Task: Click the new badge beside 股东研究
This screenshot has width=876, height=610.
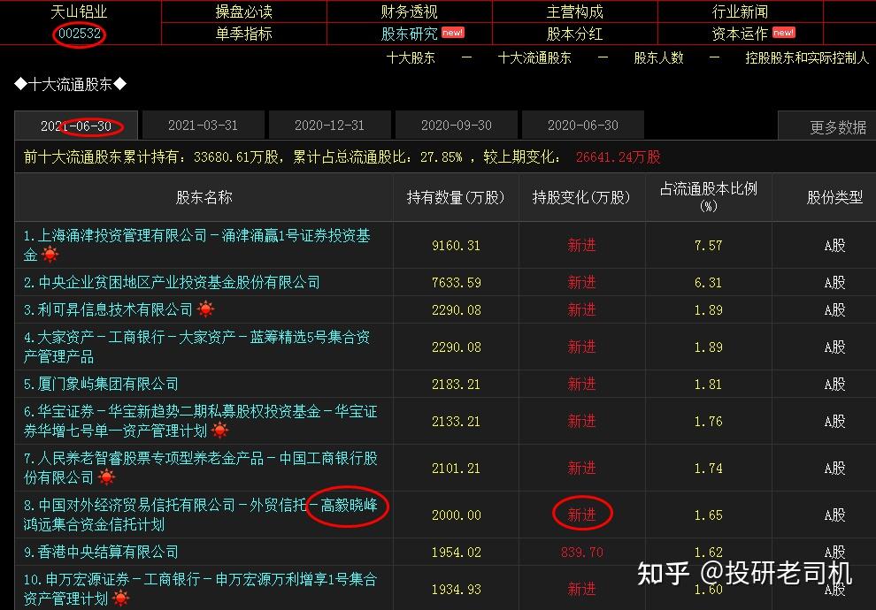Action: [452, 33]
